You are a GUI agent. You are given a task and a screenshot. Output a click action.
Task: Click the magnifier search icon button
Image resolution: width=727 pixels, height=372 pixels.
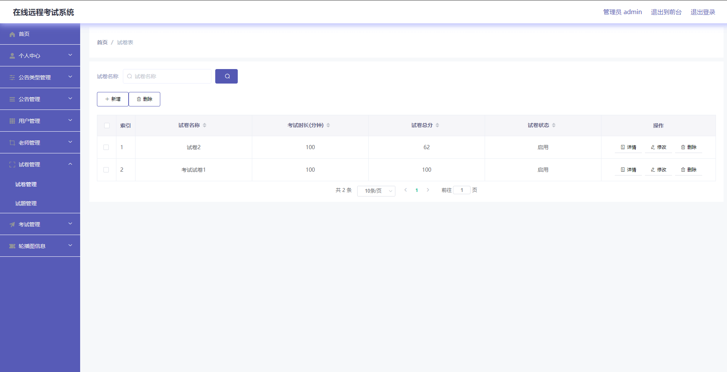click(x=226, y=76)
